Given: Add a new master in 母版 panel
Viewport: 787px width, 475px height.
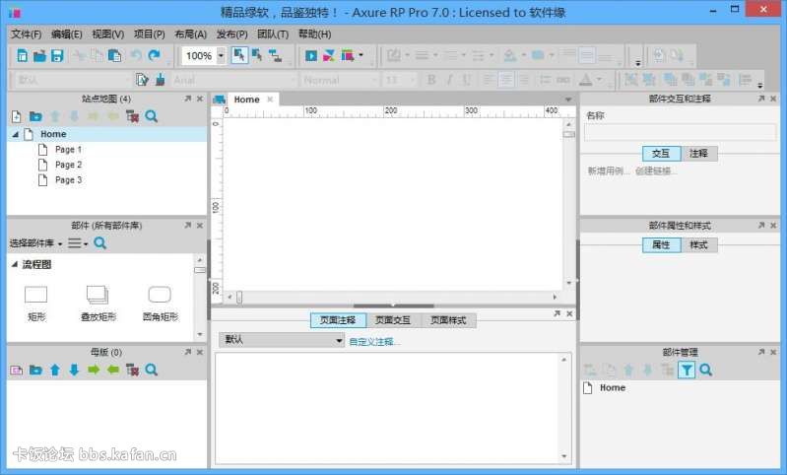Looking at the screenshot, I should point(16,370).
